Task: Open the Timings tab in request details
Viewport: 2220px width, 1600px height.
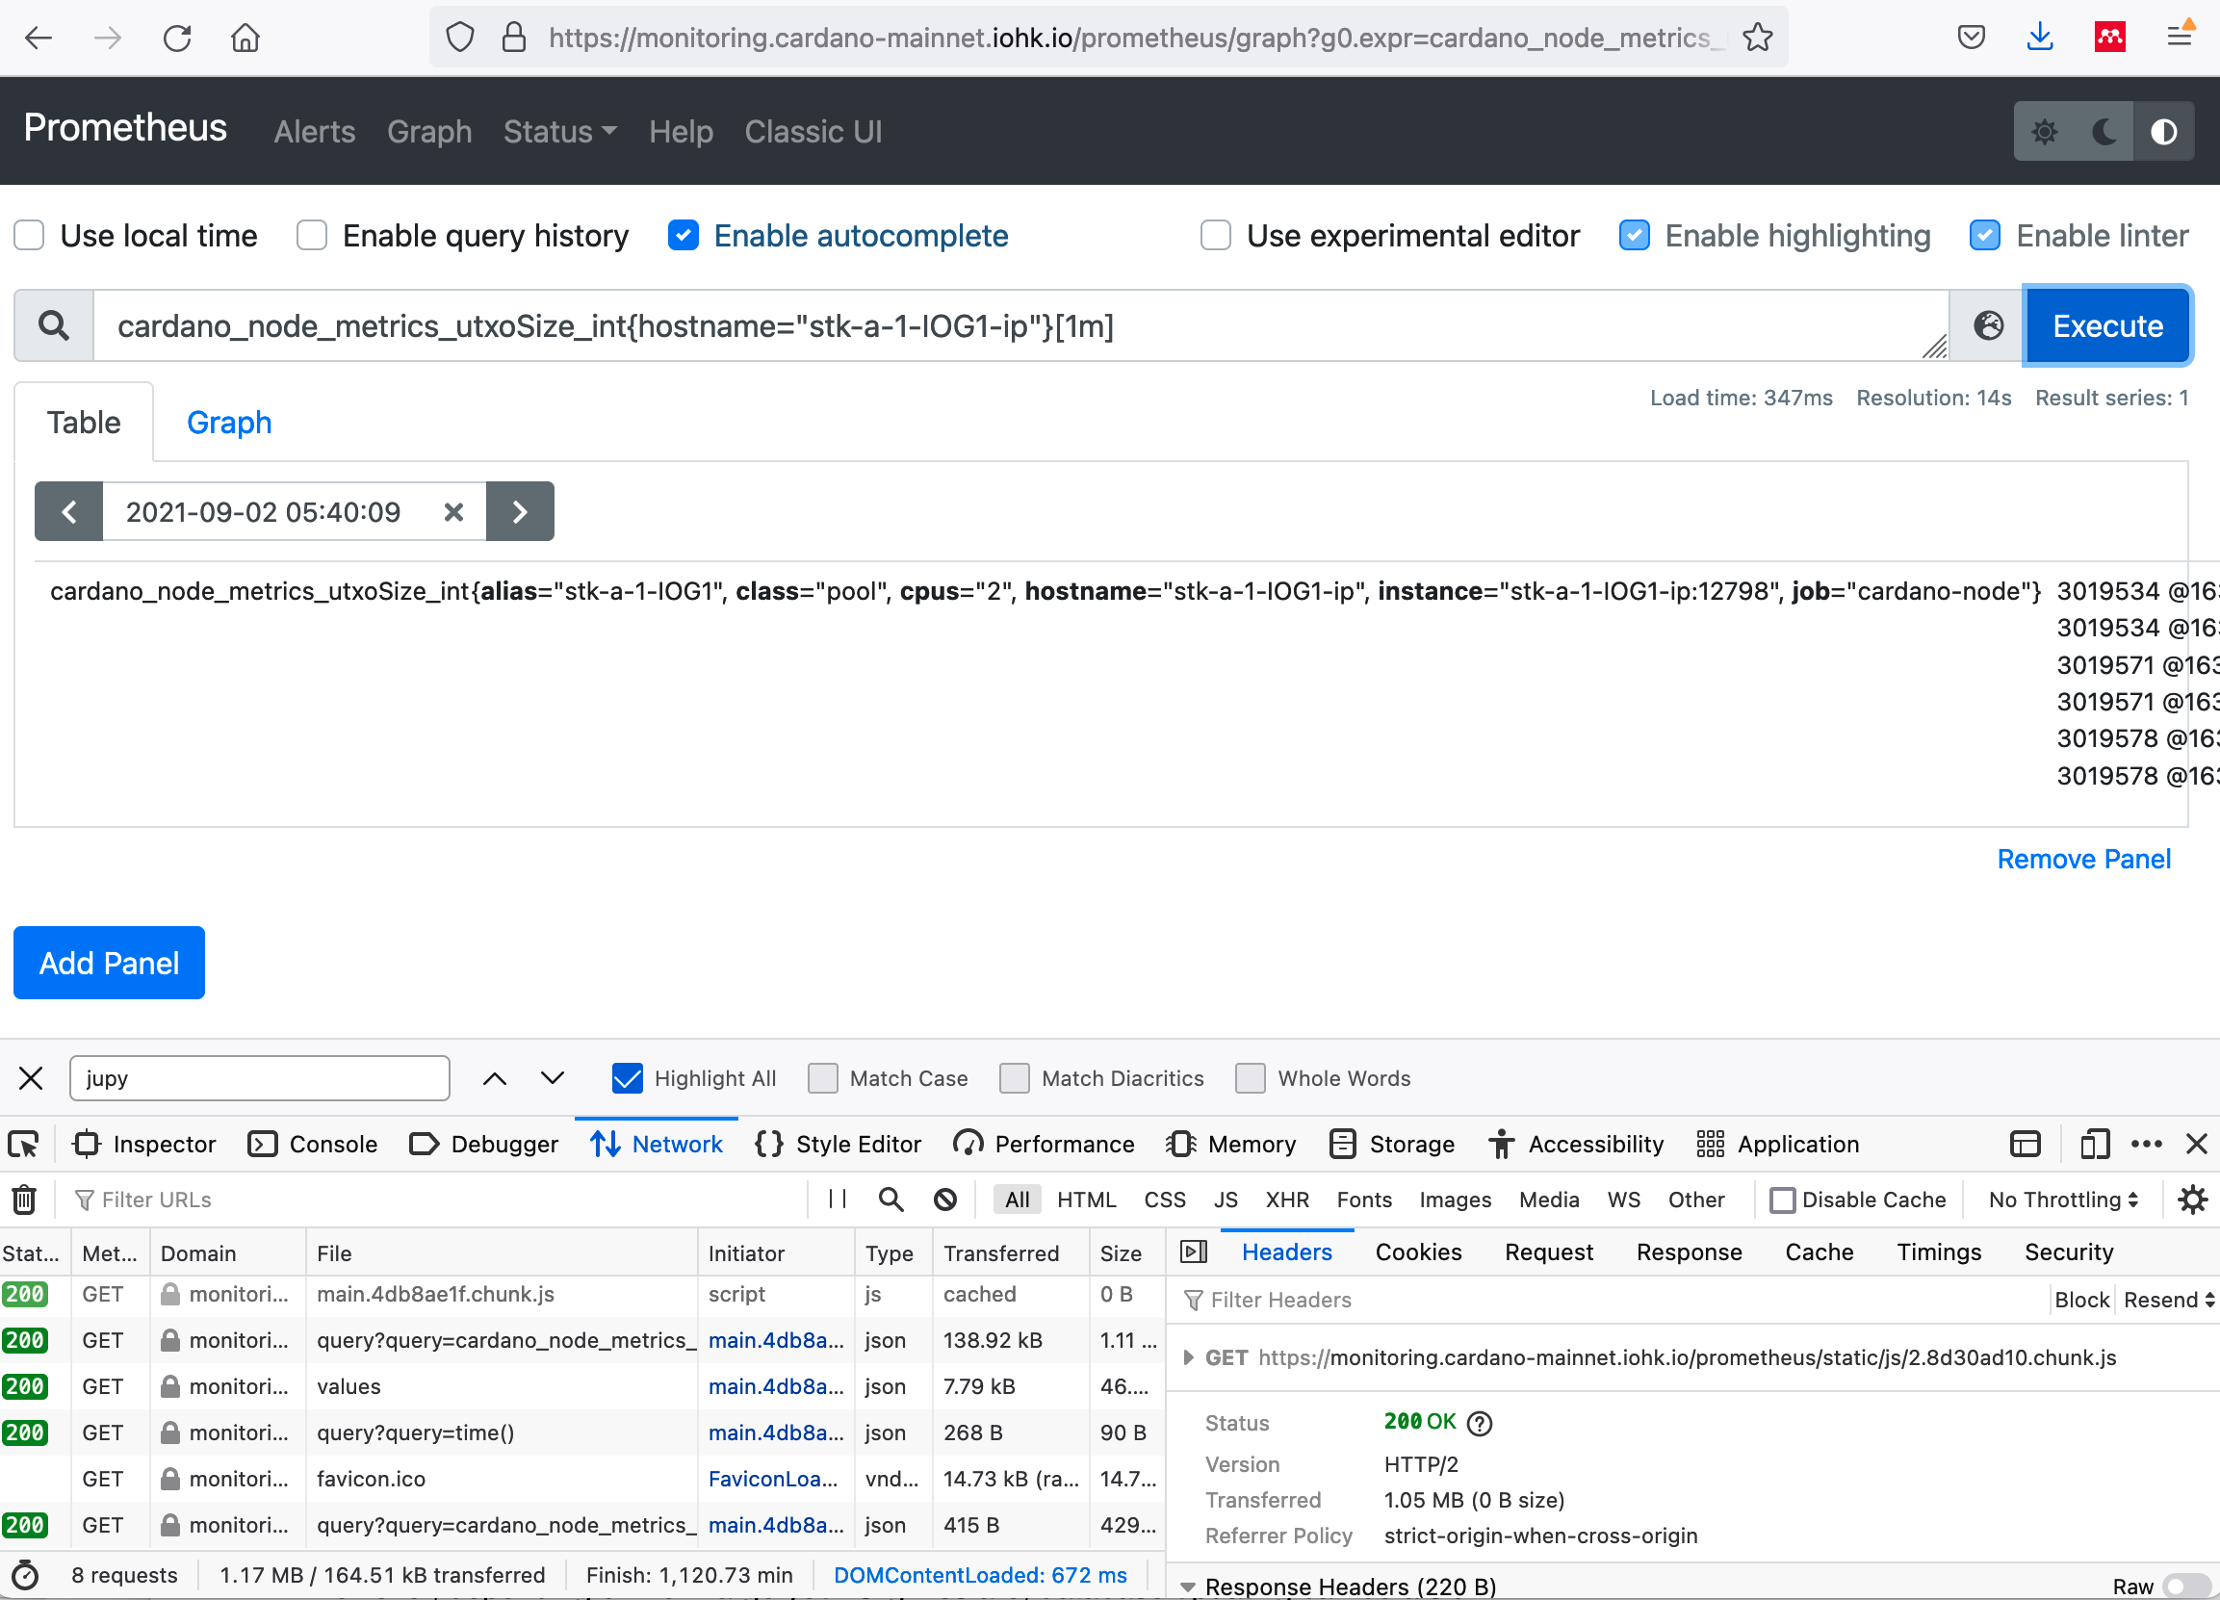Action: (x=1938, y=1252)
